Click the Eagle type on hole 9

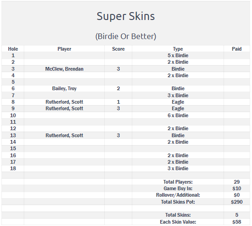coord(178,109)
